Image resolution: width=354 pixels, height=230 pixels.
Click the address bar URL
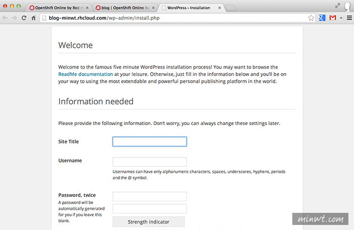(x=104, y=18)
